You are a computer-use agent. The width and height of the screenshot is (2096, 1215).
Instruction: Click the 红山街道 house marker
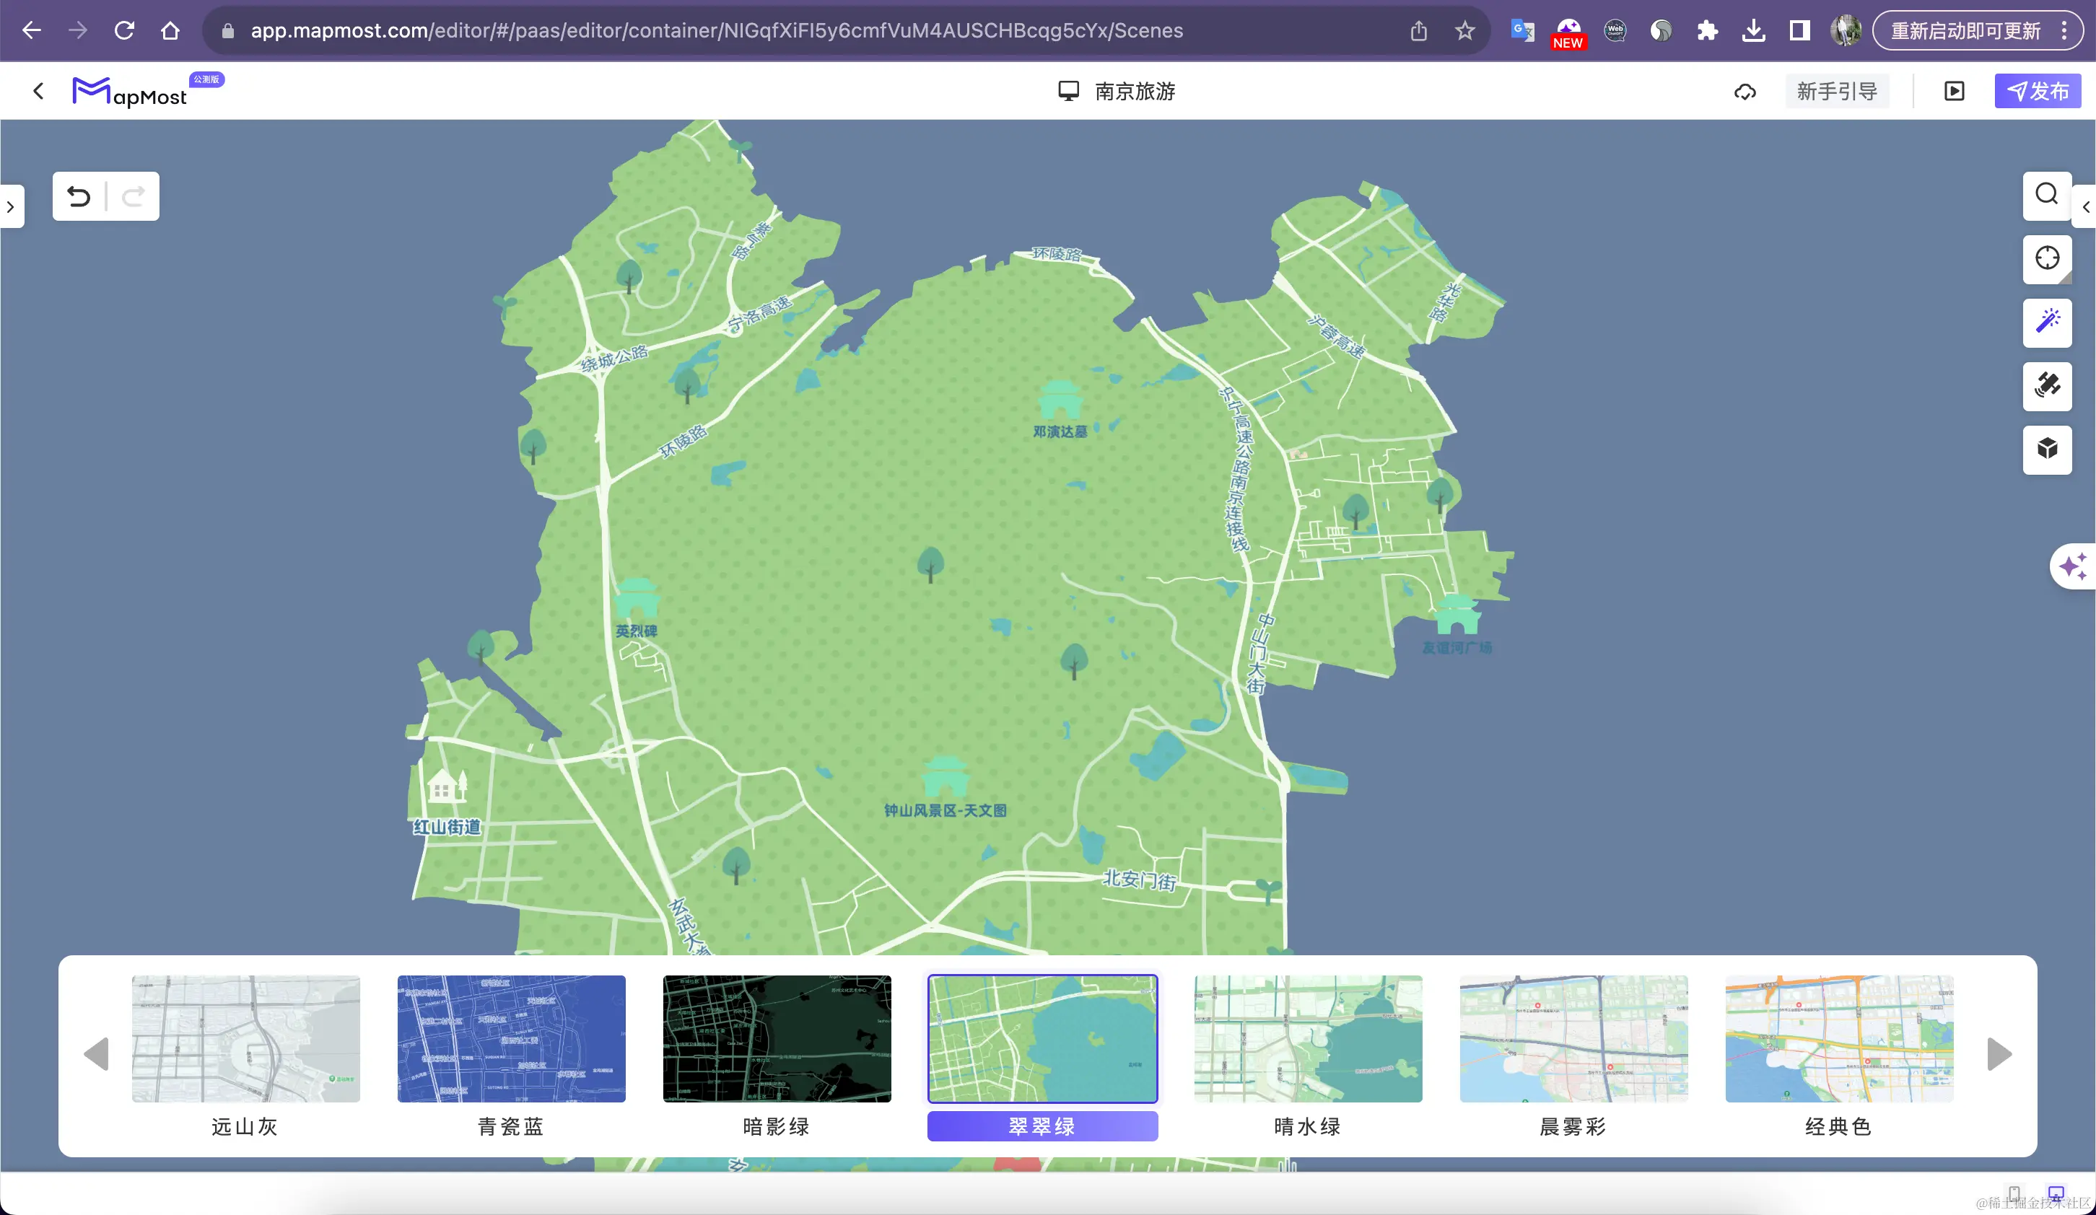point(447,785)
